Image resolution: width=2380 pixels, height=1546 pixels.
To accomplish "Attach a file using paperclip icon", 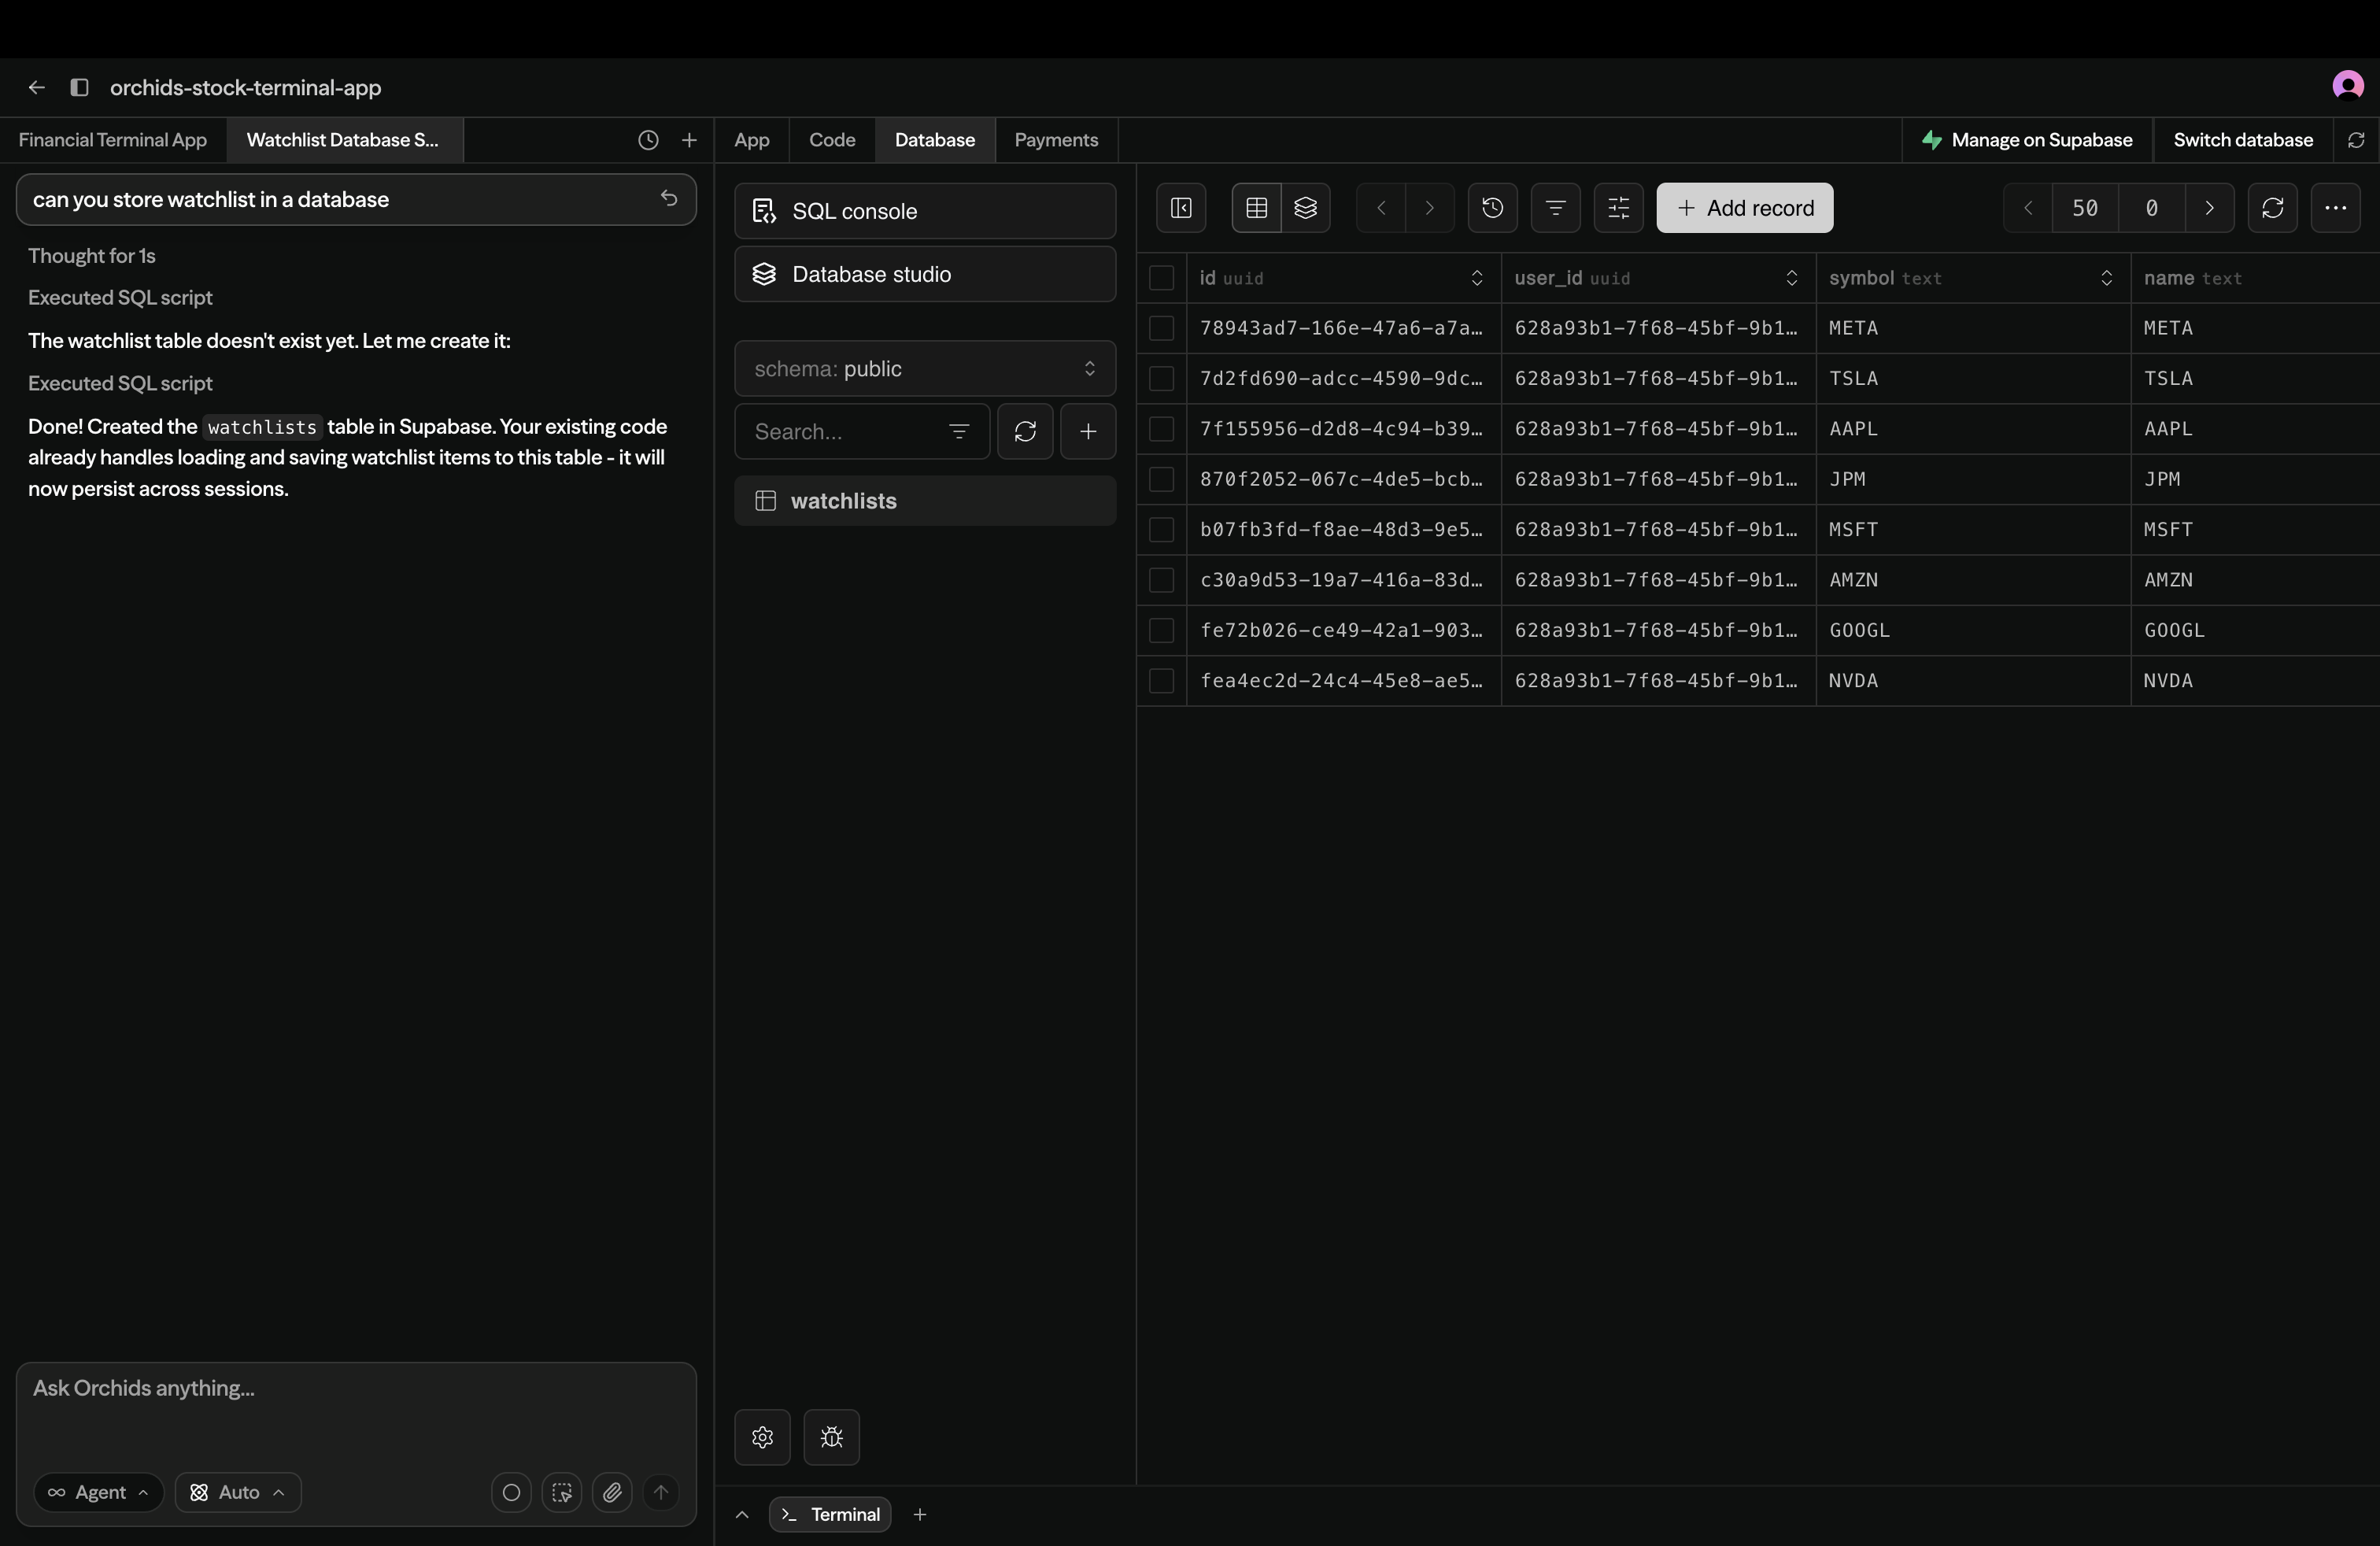I will pyautogui.click(x=613, y=1493).
